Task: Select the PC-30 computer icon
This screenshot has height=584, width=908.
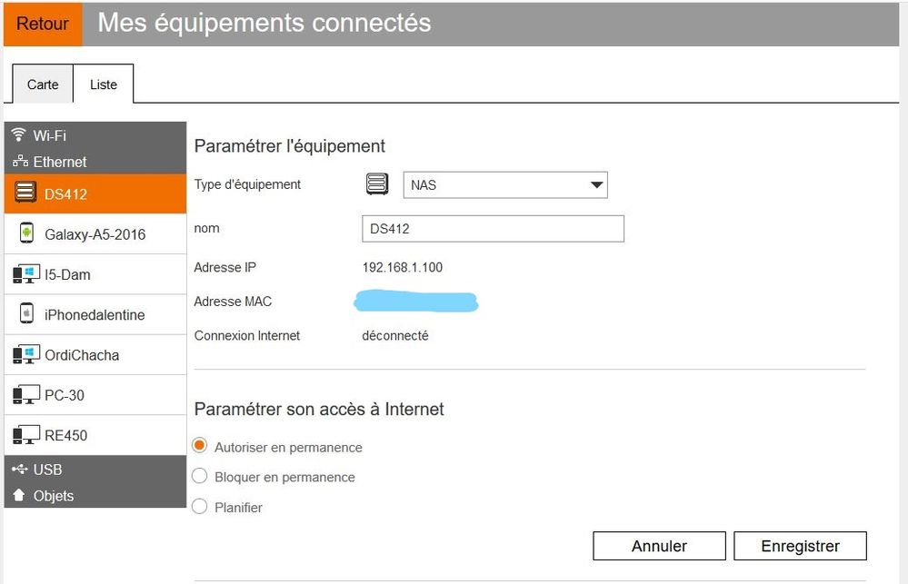Action: pyautogui.click(x=25, y=395)
